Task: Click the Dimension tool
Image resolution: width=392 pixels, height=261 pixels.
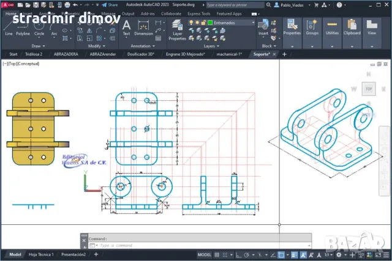Action: click(143, 28)
